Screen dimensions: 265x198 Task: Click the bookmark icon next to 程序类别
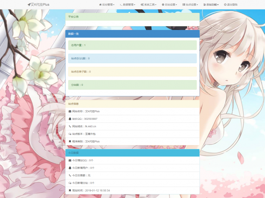click(70, 141)
